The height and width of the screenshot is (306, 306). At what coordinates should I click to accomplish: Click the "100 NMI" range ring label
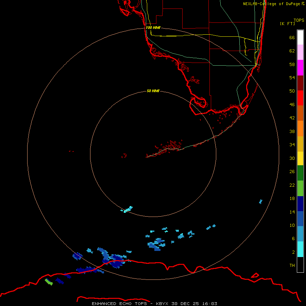153,28
